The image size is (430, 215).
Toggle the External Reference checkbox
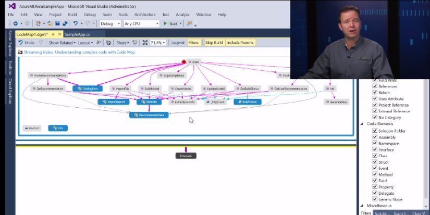[x=375, y=111]
